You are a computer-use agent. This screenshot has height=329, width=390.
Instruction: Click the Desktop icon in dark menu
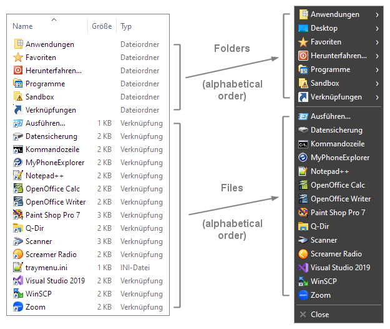click(303, 28)
